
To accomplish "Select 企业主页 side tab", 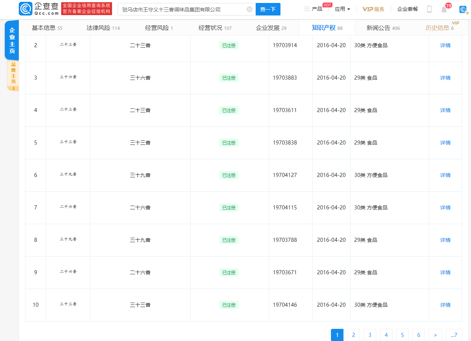I will point(12,41).
